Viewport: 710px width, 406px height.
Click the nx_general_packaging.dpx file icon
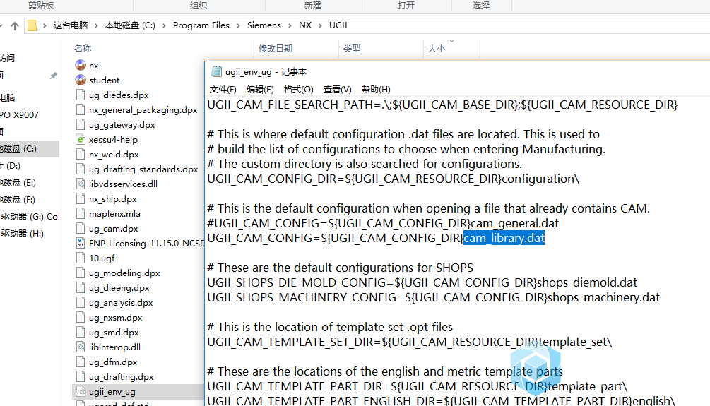coord(81,110)
